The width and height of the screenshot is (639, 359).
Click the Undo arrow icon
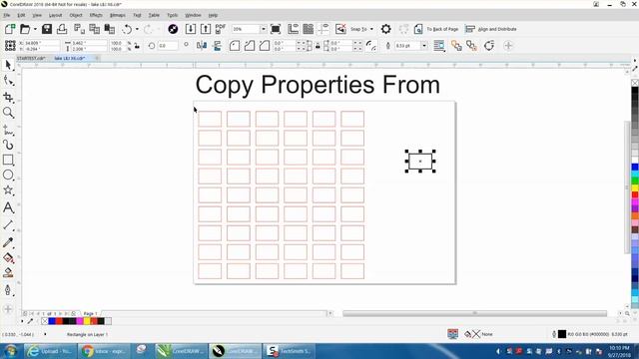tap(127, 29)
